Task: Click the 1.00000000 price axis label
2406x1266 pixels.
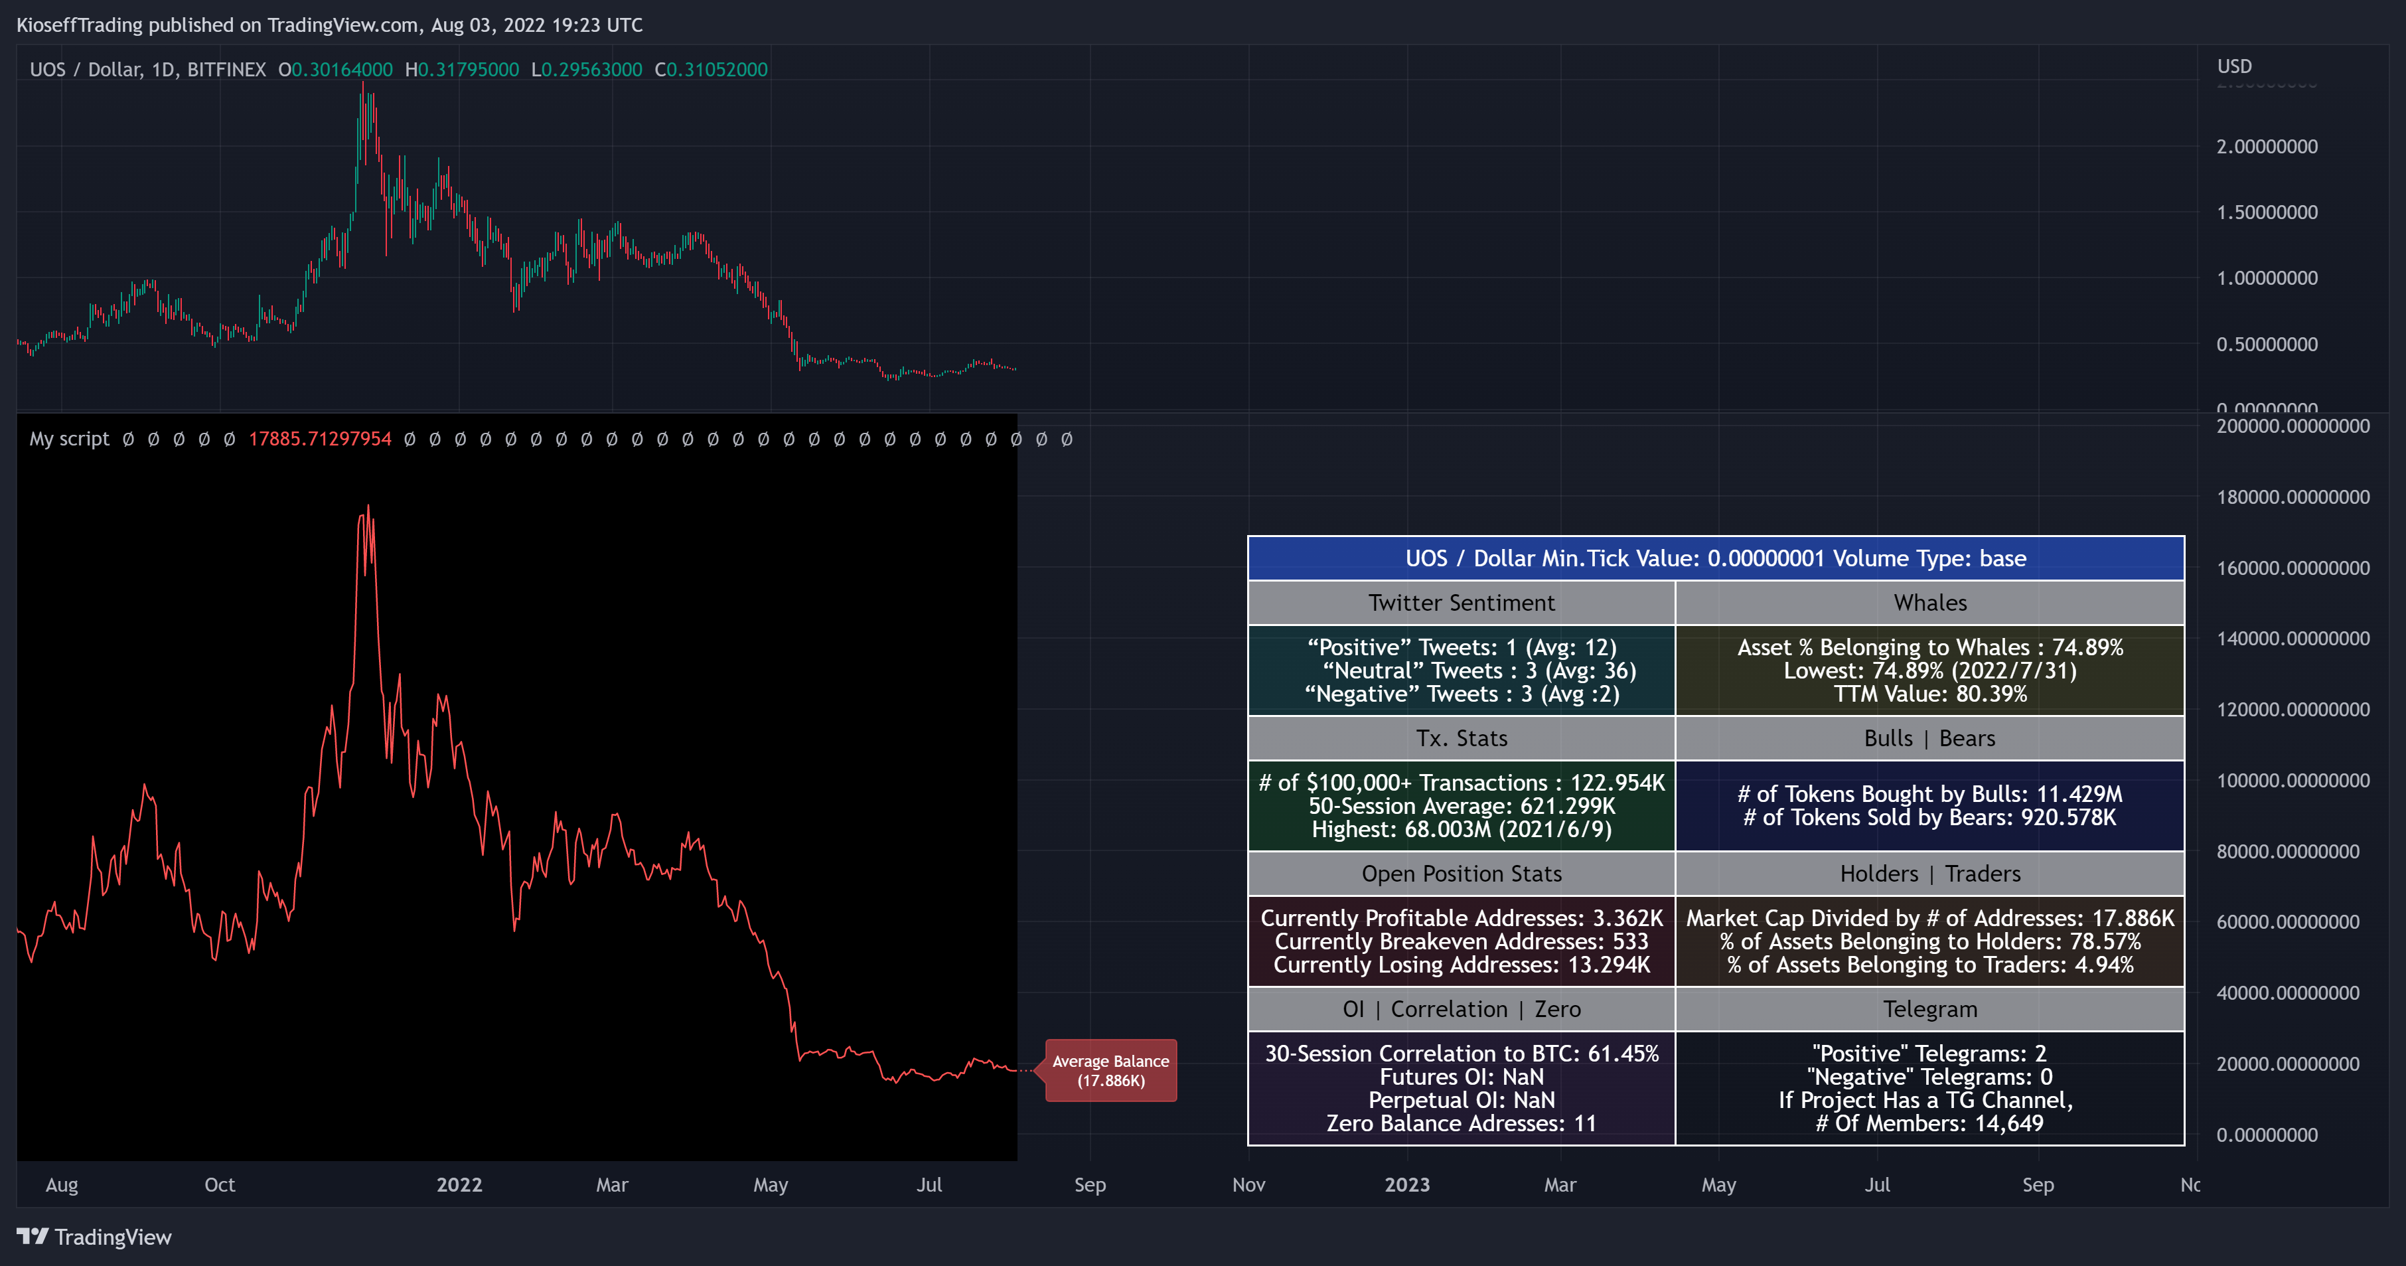Action: 2267,278
